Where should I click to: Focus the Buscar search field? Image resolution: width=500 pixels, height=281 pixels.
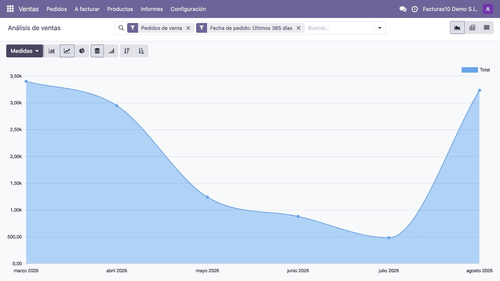click(x=339, y=28)
